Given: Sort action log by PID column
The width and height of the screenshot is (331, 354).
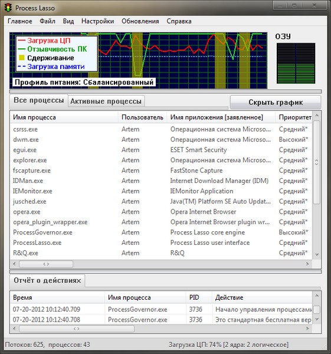Looking at the screenshot, I should (x=199, y=297).
